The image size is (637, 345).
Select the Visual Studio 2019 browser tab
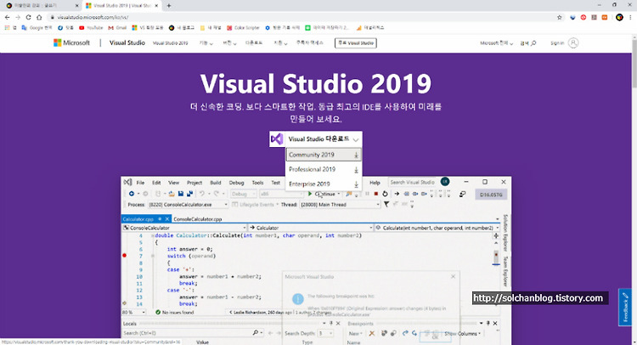coord(120,6)
